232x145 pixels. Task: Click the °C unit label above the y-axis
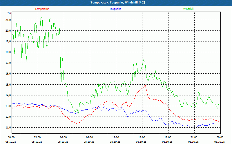(9, 13)
